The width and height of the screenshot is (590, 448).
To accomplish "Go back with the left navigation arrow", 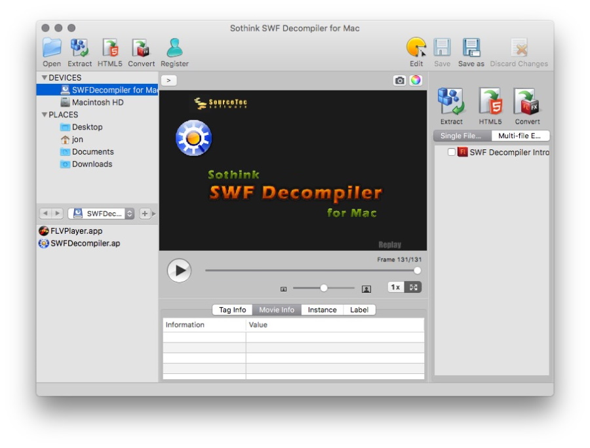I will [45, 214].
